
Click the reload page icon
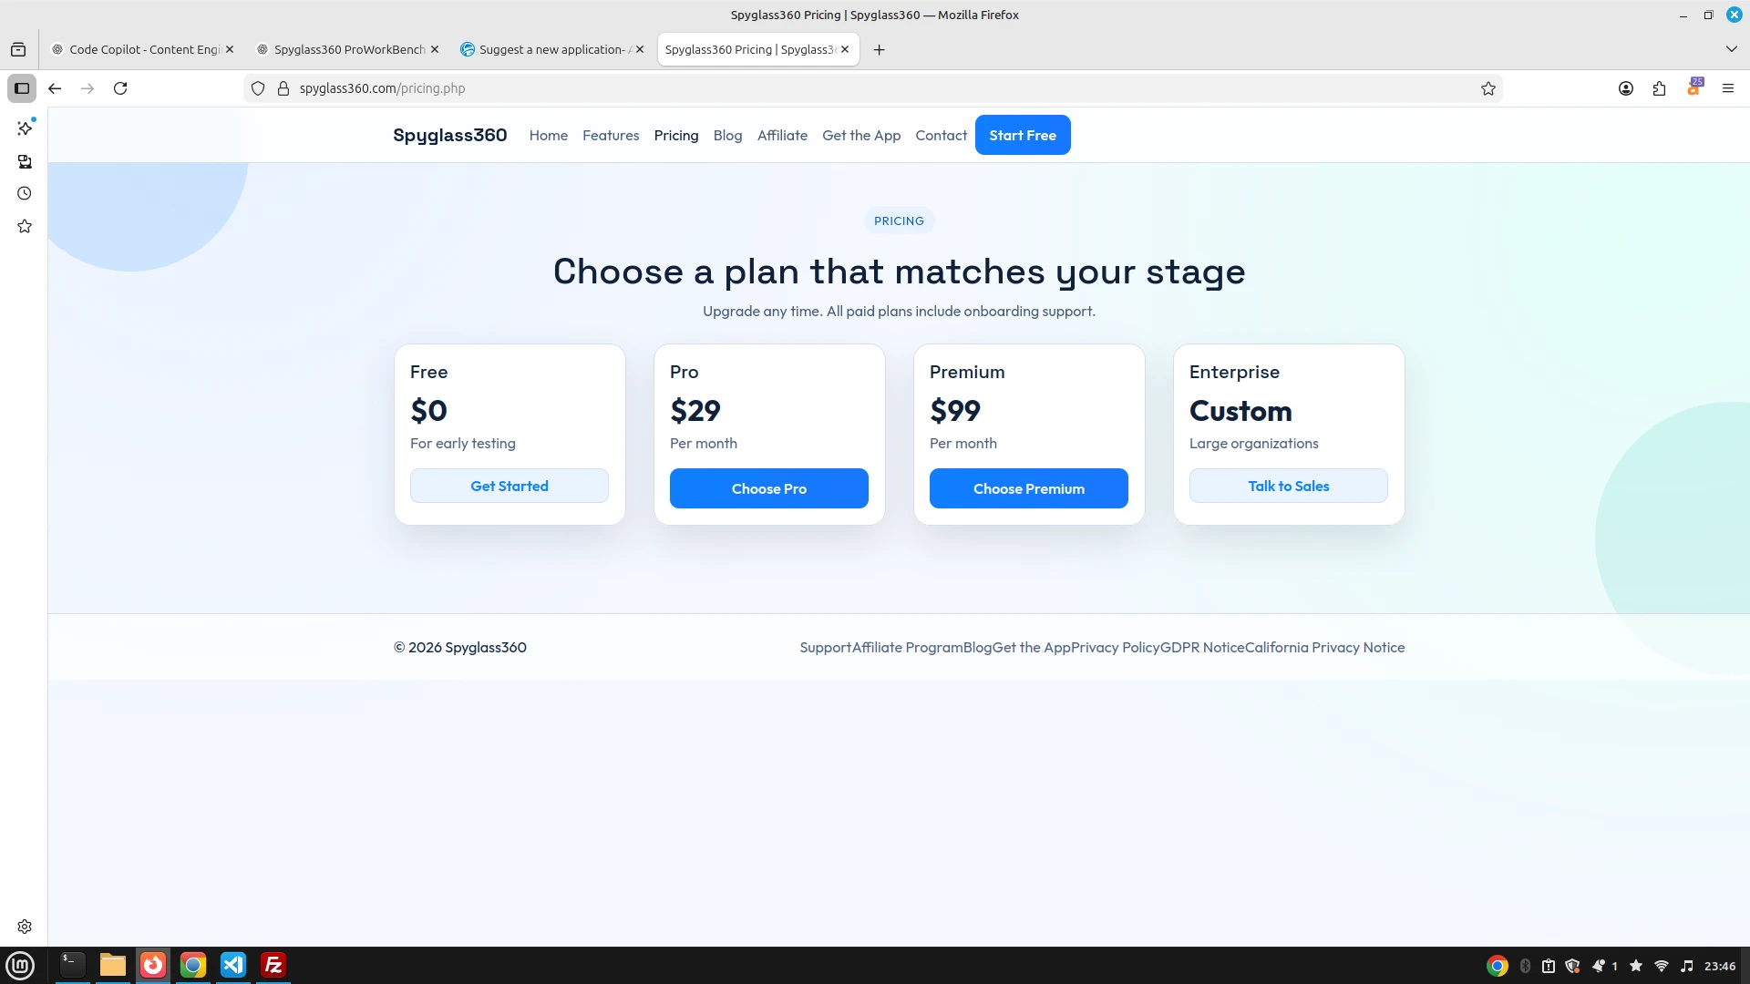click(120, 88)
